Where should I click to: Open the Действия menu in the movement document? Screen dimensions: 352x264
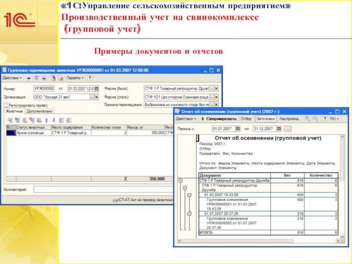click(x=12, y=78)
